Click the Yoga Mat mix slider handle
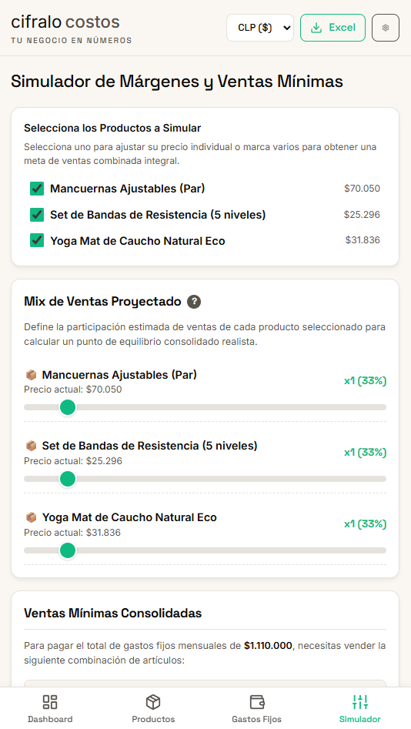Screen dimensions: 411x729 coord(68,550)
